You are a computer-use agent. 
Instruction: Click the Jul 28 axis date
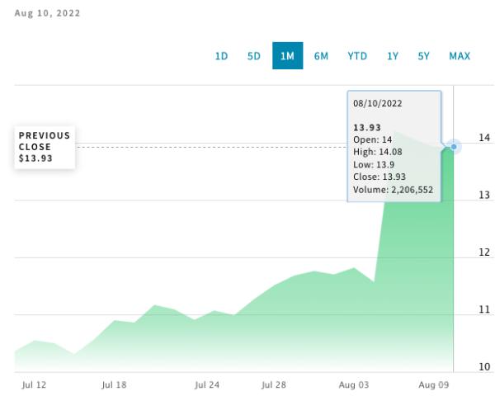tap(274, 385)
